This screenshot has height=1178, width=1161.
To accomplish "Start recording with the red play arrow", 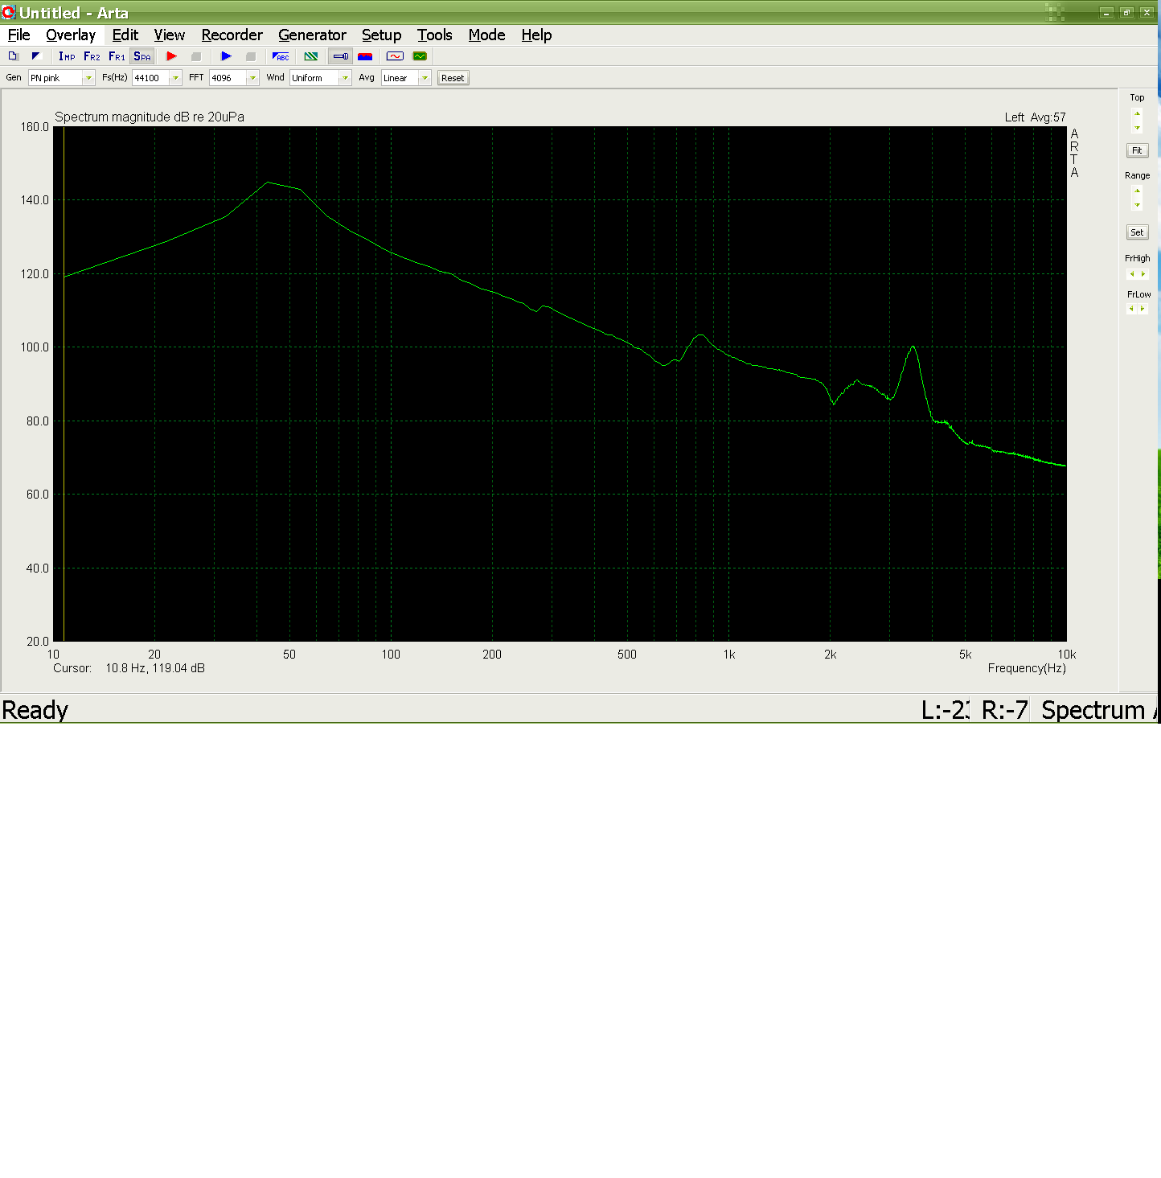I will point(171,56).
